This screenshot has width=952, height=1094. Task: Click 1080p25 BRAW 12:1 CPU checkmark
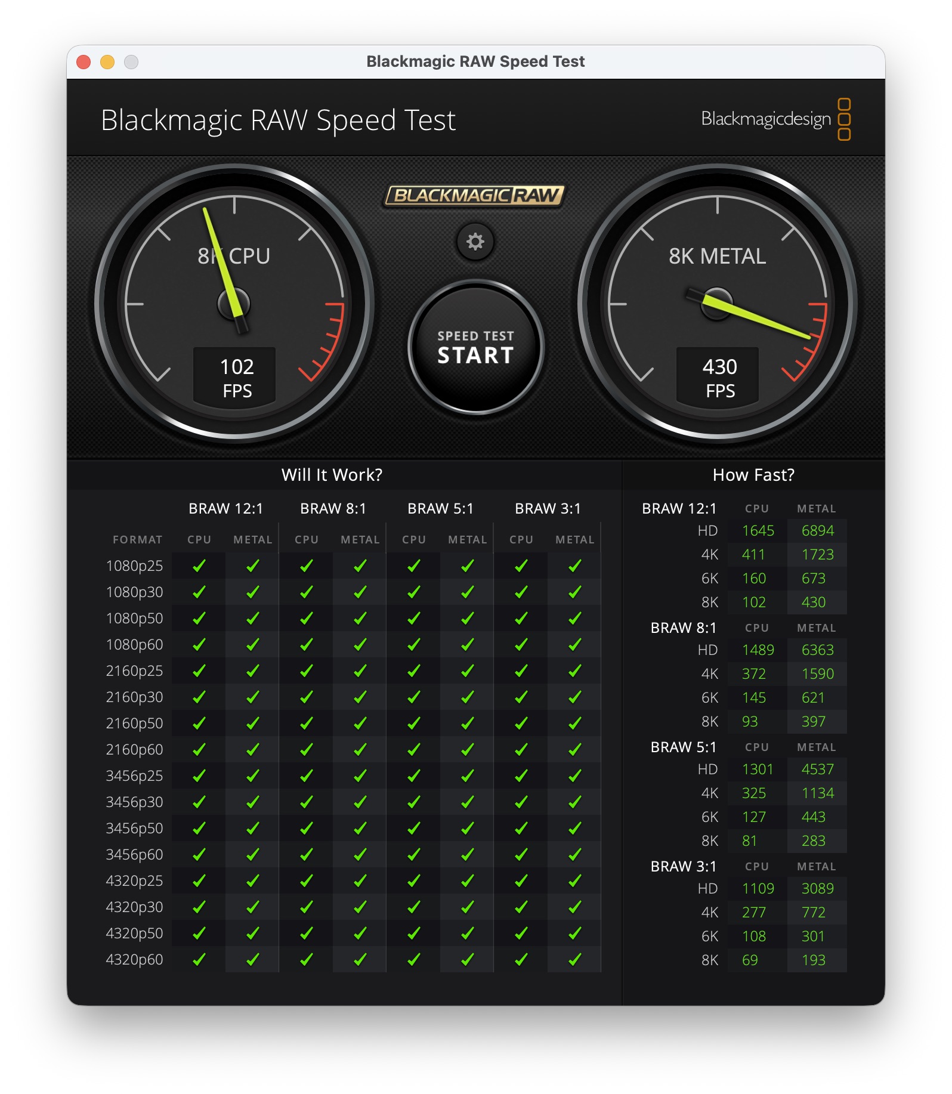point(199,565)
